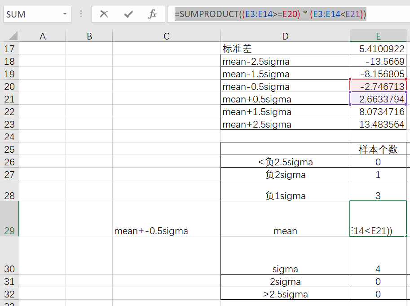Click the mean+0.5sigma label cell
Image resolution: width=410 pixels, height=306 pixels.
click(285, 98)
